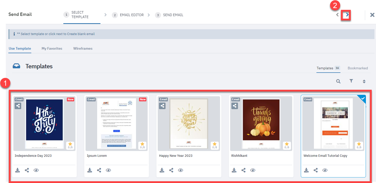Share the Welcome Email Tutorial Copy template
Viewport: 376px width, 183px height.
315,170
